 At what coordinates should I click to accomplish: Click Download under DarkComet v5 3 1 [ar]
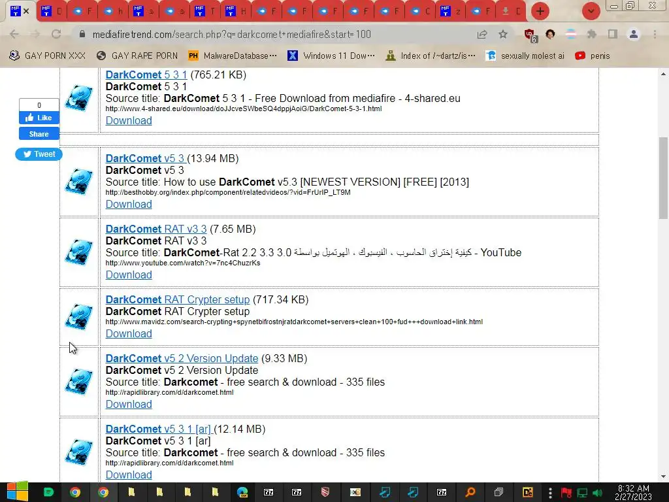coord(129,475)
